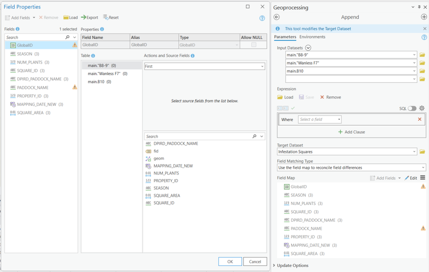Click Add Clause in expression builder
The height and width of the screenshot is (272, 429).
pos(351,132)
